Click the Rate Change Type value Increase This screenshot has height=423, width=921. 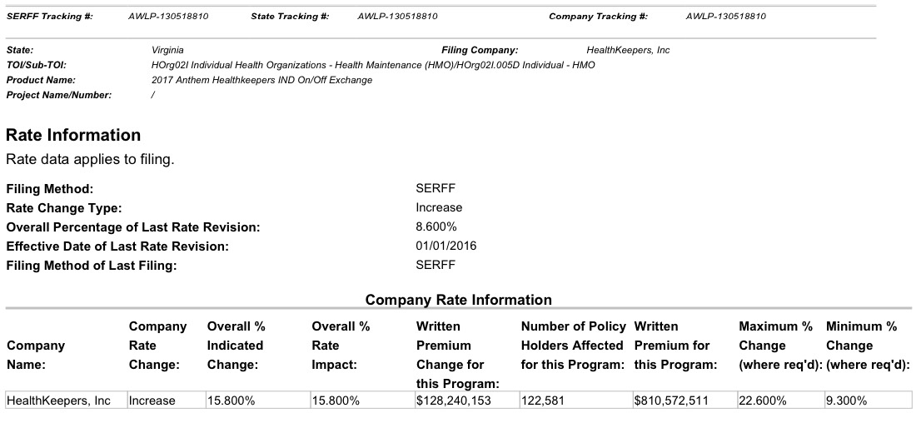439,207
